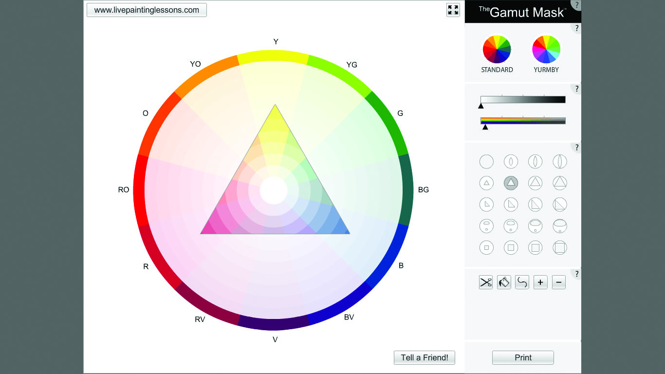
Task: Select the paint bucket fill tool
Action: point(504,282)
